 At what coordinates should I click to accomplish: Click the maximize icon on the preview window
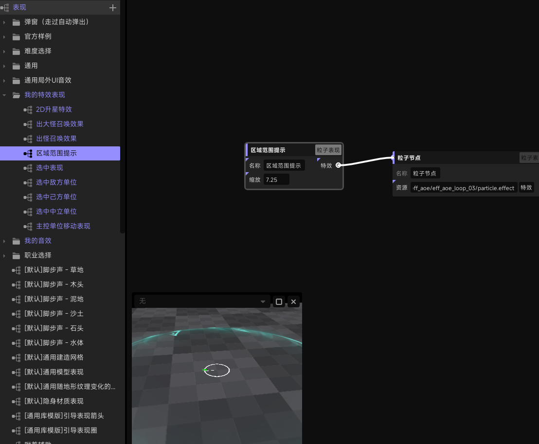(x=279, y=302)
